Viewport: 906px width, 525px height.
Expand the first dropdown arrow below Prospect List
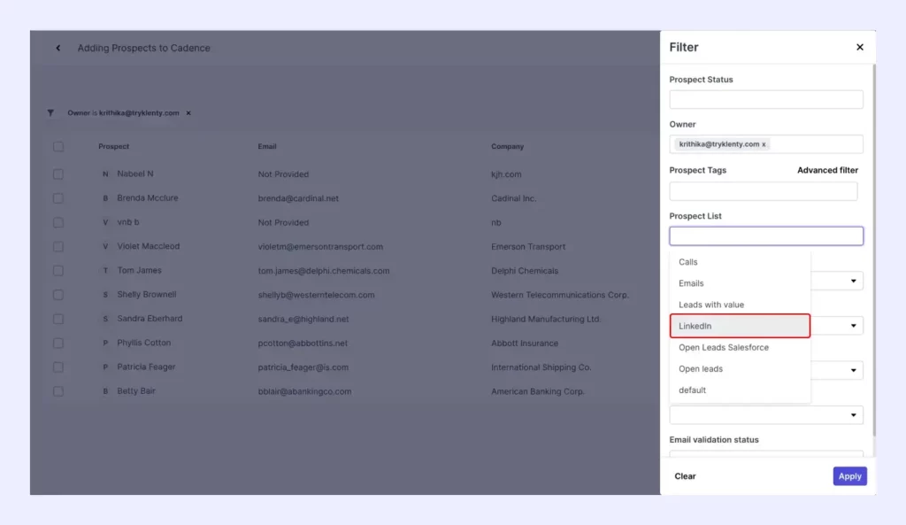(853, 281)
